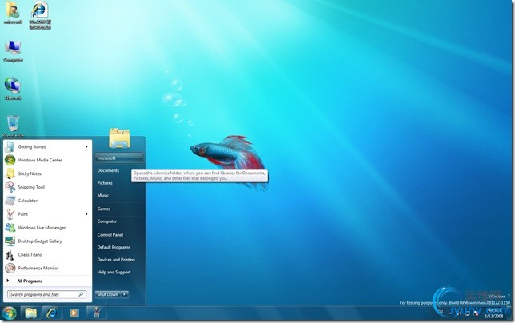515x323 pixels.
Task: Select the Network icon on the desktop
Action: pos(13,89)
